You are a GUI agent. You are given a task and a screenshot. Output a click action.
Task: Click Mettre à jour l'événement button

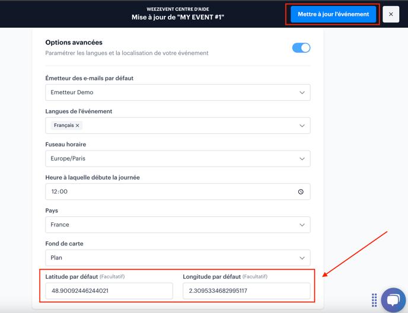click(333, 14)
